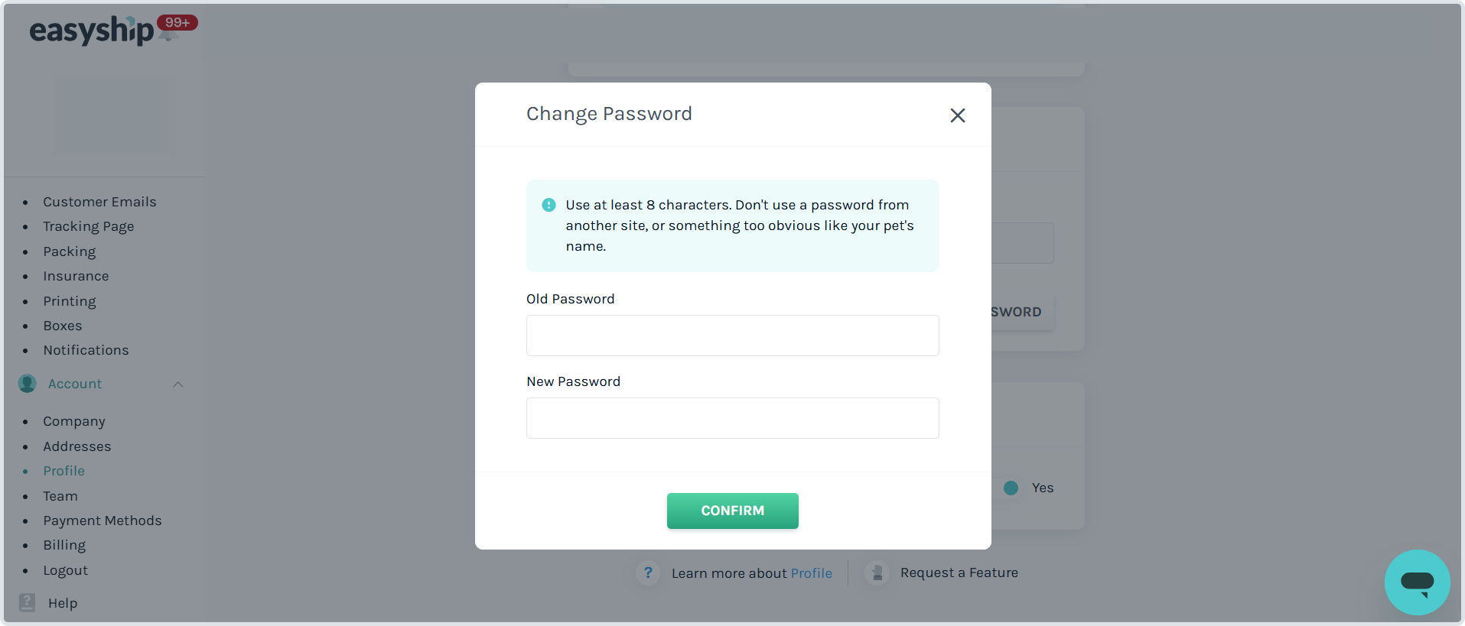Close the Change Password dialog

[x=957, y=115]
